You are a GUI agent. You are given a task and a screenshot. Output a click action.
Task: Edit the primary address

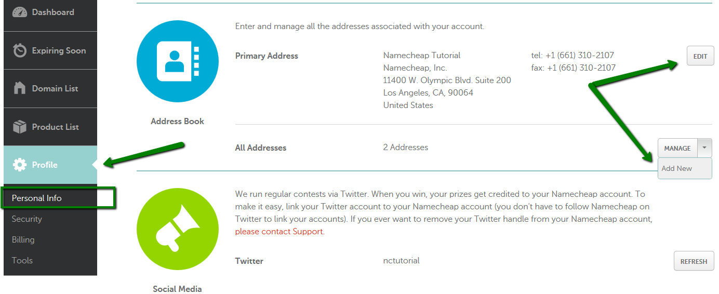point(700,56)
